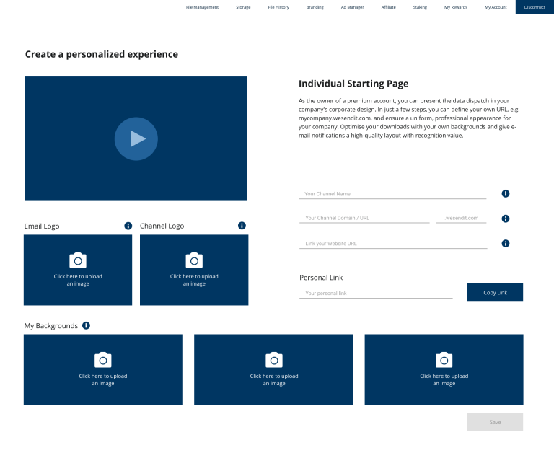Click the Copy Link button
Screen dimensions: 554x450
495,293
